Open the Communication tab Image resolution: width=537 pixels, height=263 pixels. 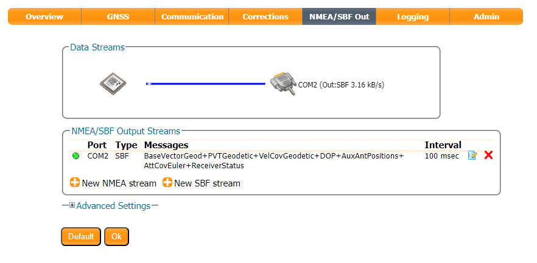192,16
